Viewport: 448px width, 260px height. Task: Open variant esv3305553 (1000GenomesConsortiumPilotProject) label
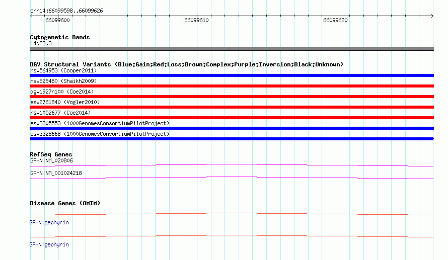pos(100,123)
